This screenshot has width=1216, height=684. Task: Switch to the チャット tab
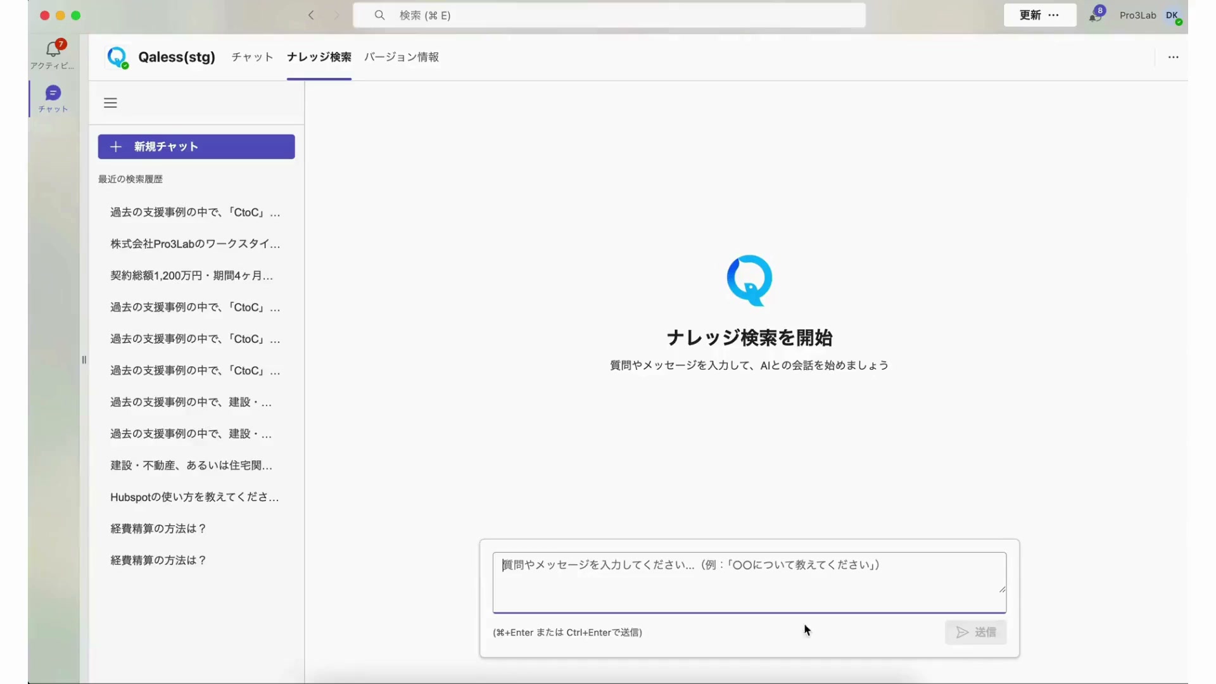coord(252,57)
